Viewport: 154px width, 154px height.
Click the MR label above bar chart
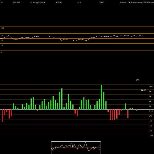pyautogui.click(x=137, y=80)
